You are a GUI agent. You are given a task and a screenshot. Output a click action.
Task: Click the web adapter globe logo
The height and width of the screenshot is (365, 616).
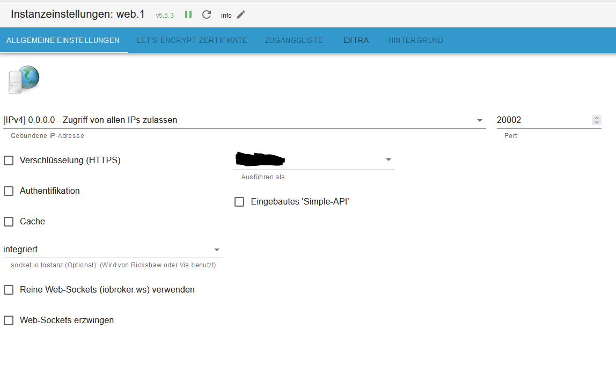(x=24, y=80)
